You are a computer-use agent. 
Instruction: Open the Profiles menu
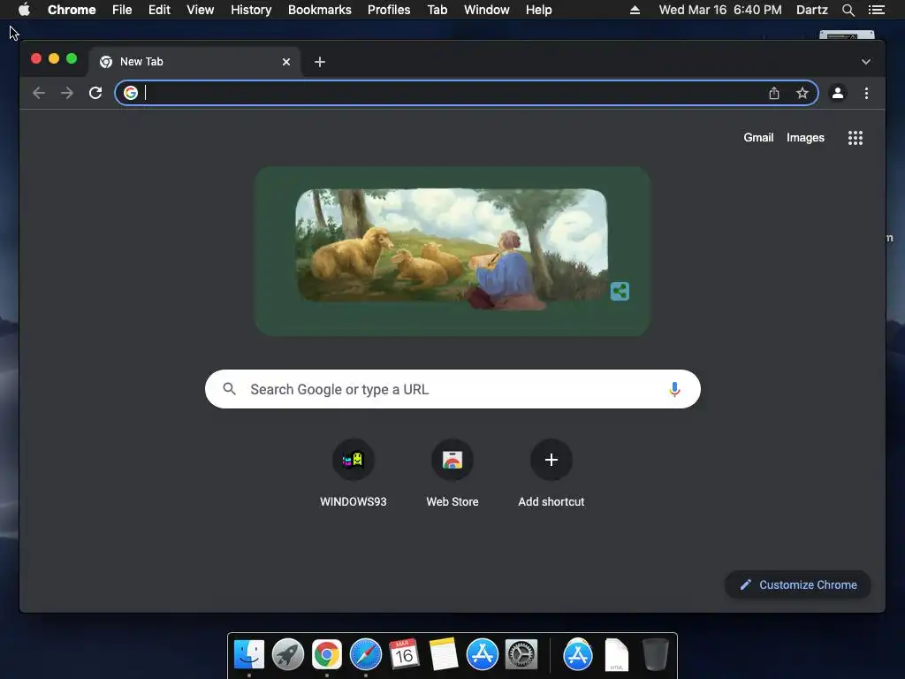389,10
